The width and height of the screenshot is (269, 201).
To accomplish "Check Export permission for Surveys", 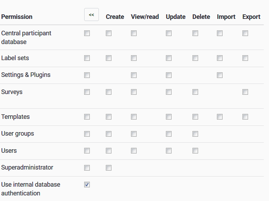I will [245, 92].
